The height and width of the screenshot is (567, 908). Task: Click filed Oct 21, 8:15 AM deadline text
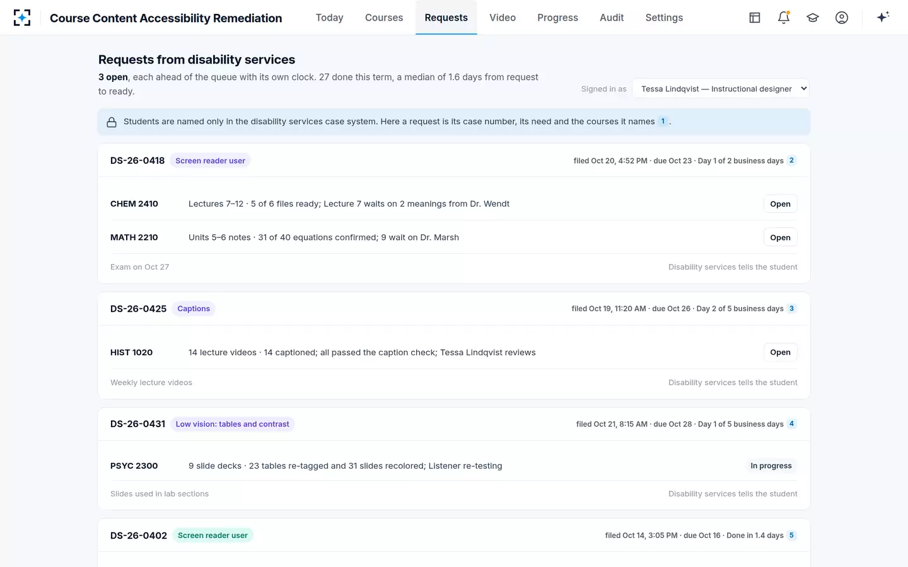click(x=680, y=424)
